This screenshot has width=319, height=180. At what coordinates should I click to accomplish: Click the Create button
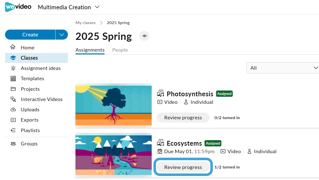pos(30,35)
